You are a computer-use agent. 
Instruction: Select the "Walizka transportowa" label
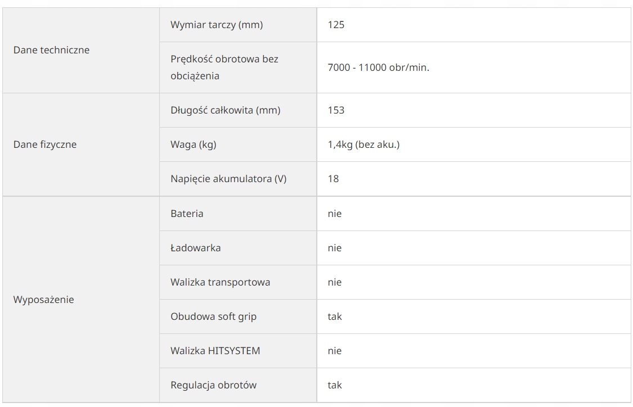coord(220,282)
